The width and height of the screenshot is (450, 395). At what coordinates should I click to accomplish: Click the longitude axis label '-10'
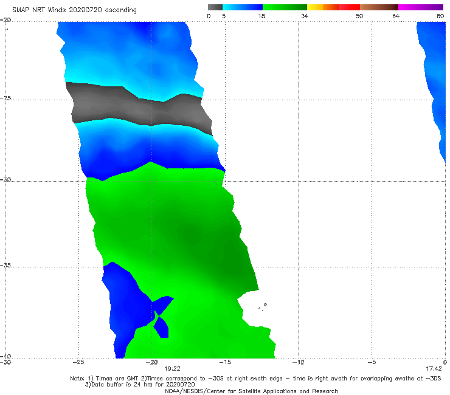click(x=299, y=362)
